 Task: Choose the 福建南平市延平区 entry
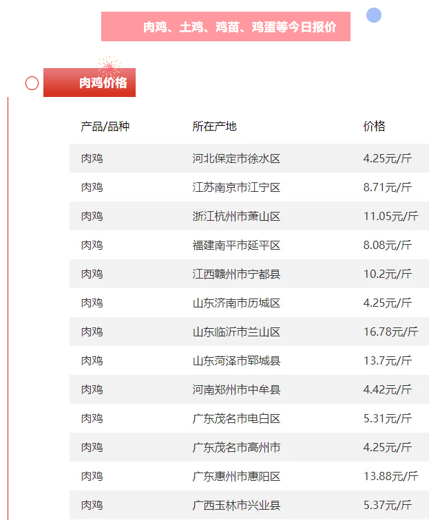pos(236,246)
